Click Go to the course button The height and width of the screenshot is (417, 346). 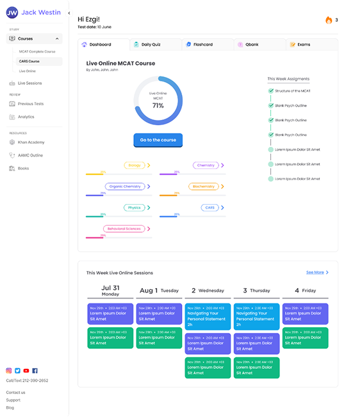point(158,140)
